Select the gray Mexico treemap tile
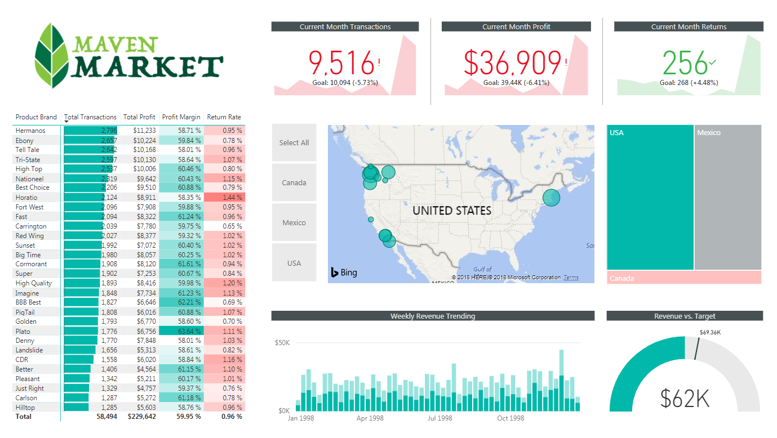 (728, 197)
